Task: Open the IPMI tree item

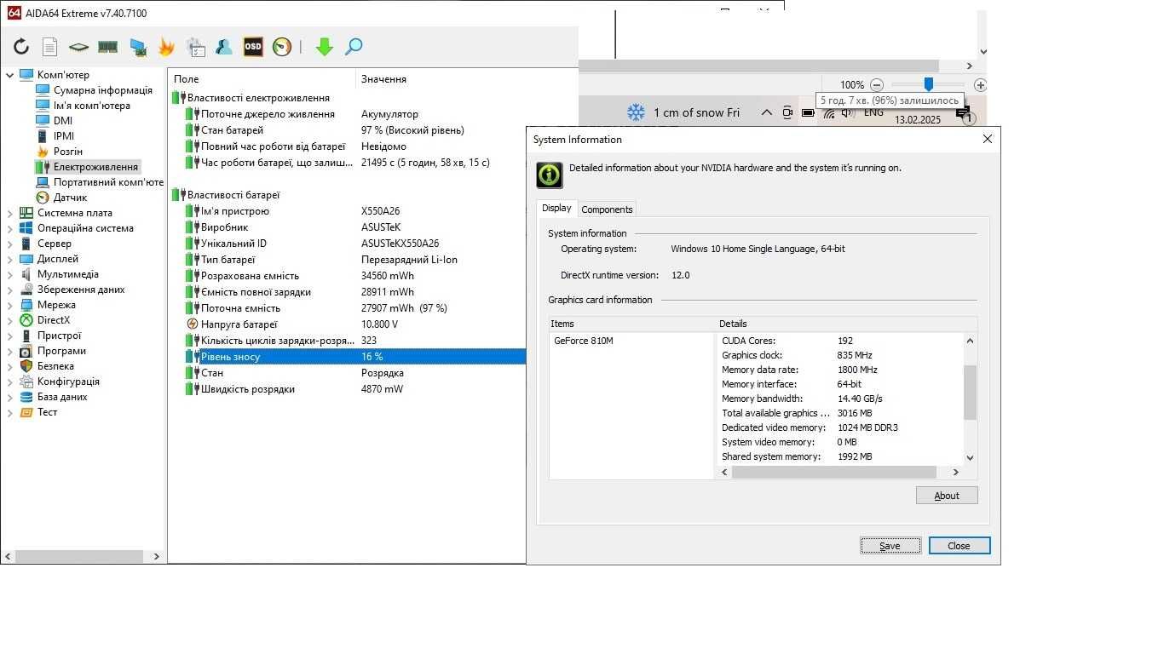Action: [64, 136]
